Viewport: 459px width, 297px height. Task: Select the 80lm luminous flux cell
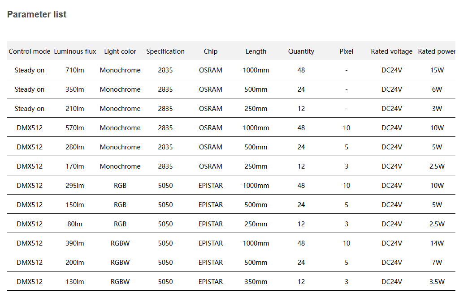(x=75, y=224)
